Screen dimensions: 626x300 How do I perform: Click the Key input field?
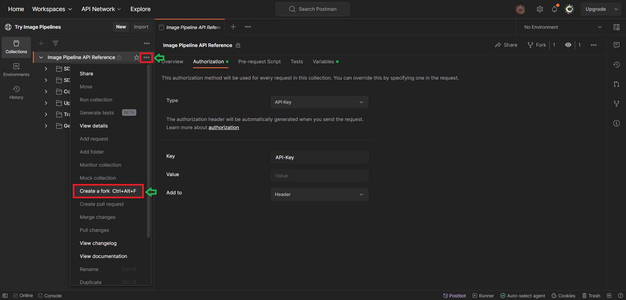coord(319,157)
